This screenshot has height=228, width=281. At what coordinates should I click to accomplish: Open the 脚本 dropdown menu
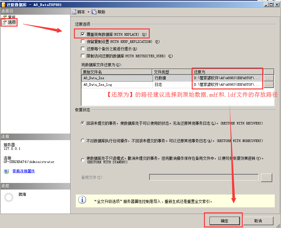point(88,12)
